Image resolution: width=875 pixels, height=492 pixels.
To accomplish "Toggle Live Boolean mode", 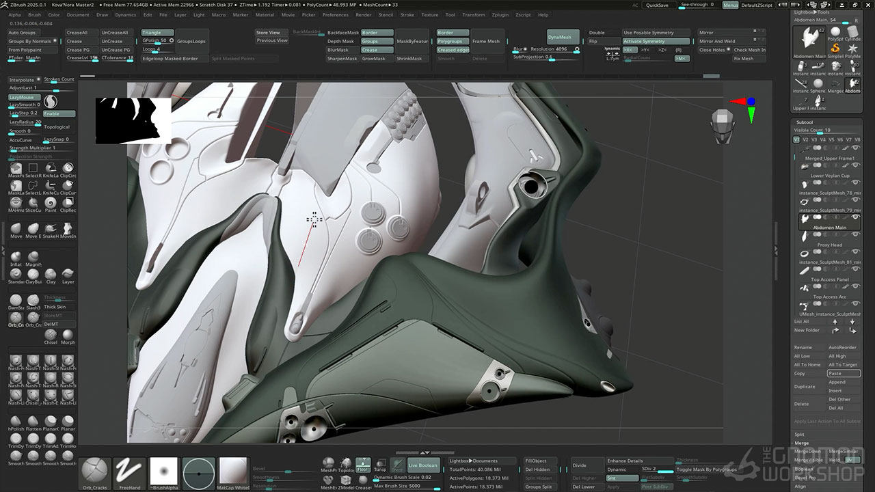I will click(x=422, y=465).
